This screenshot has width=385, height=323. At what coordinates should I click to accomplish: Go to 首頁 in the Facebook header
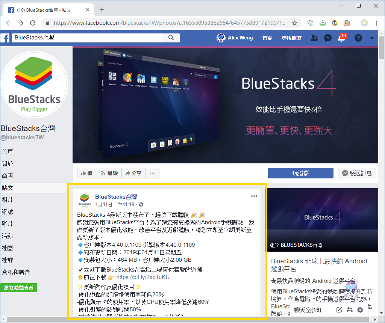(x=267, y=38)
